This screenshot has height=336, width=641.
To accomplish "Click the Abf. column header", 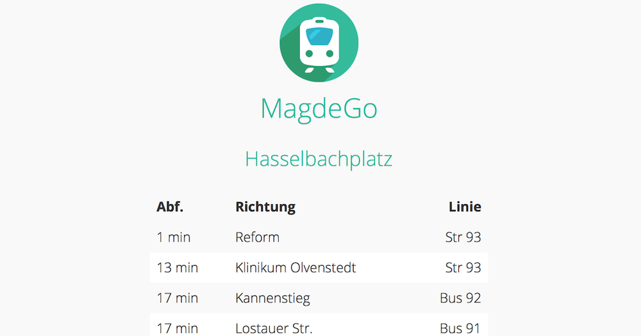I will click(x=170, y=207).
